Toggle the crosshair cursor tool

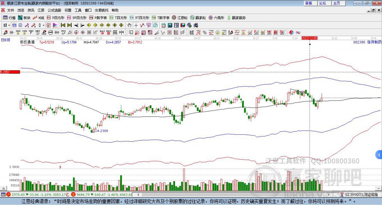coord(136,25)
